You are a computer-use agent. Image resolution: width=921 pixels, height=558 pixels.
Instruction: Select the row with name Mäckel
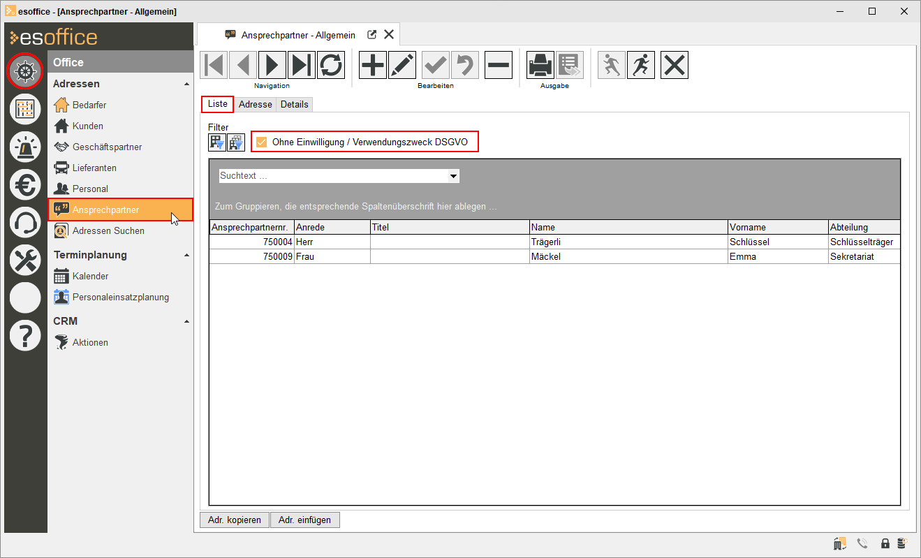pyautogui.click(x=555, y=256)
